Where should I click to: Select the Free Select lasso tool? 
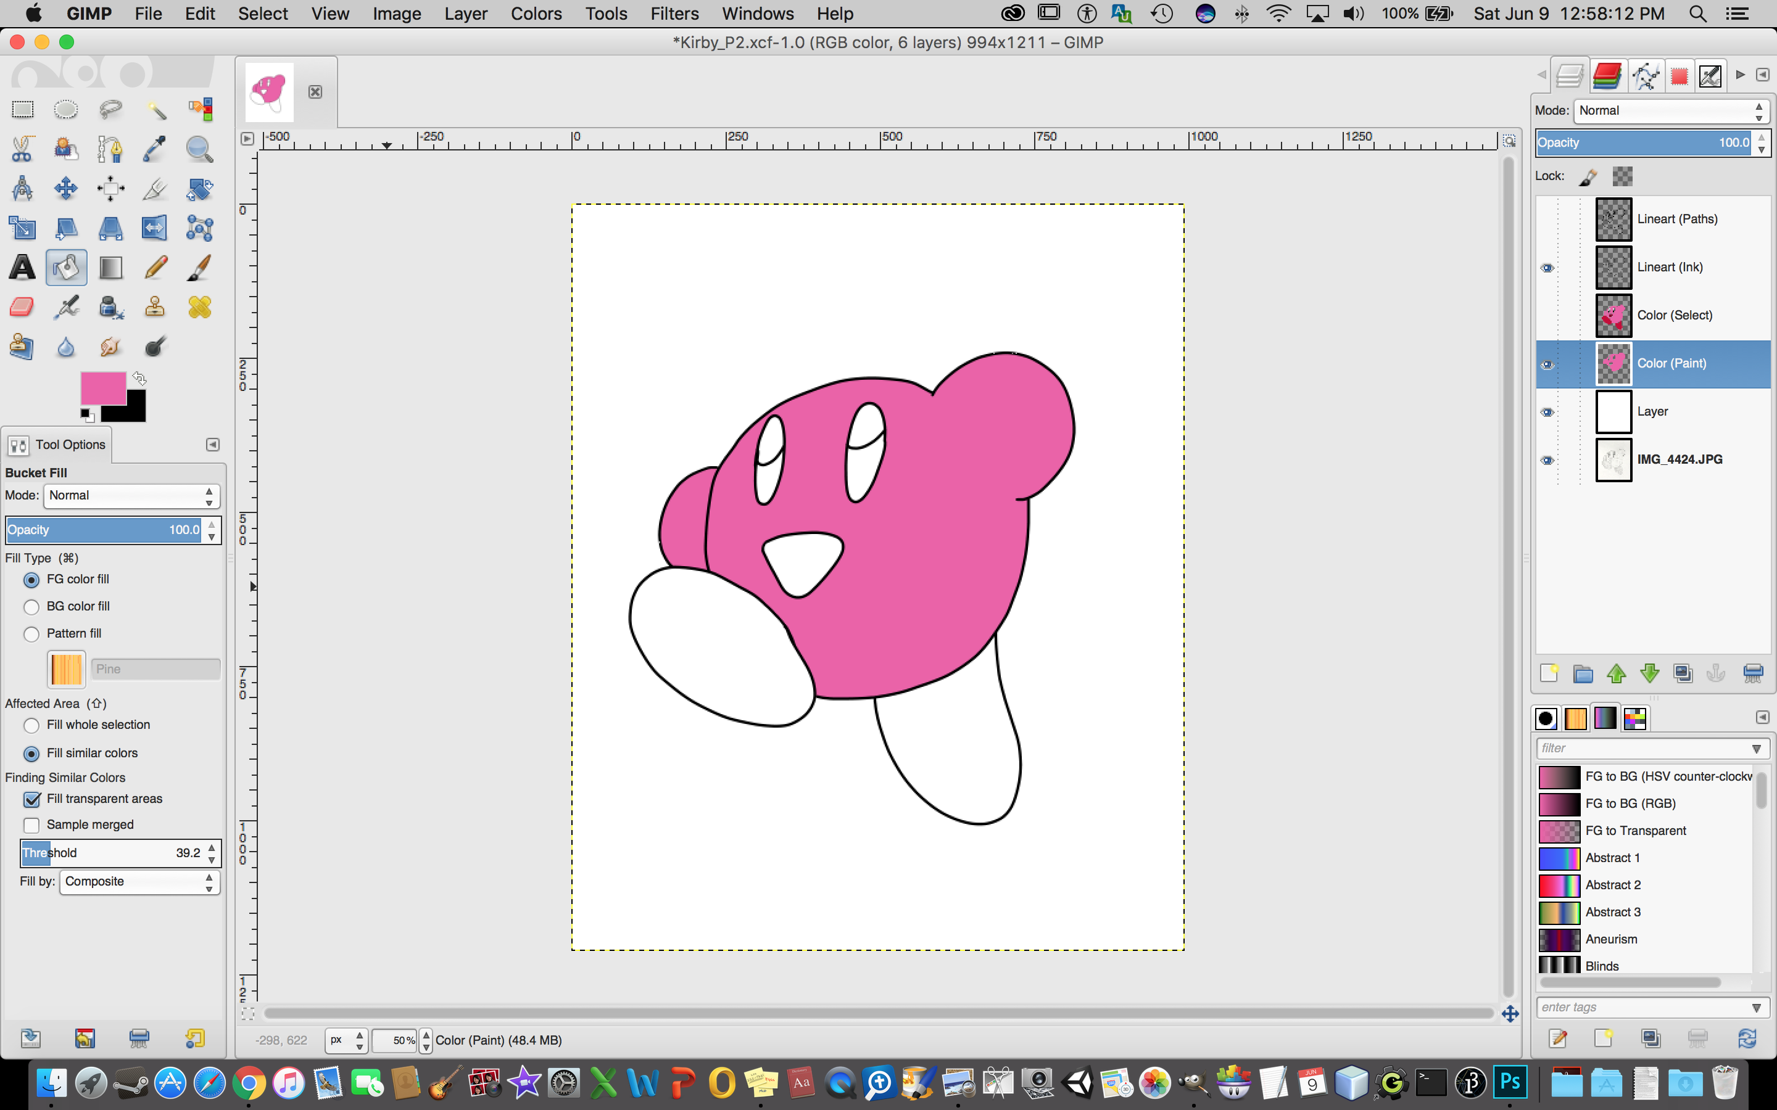(x=110, y=109)
